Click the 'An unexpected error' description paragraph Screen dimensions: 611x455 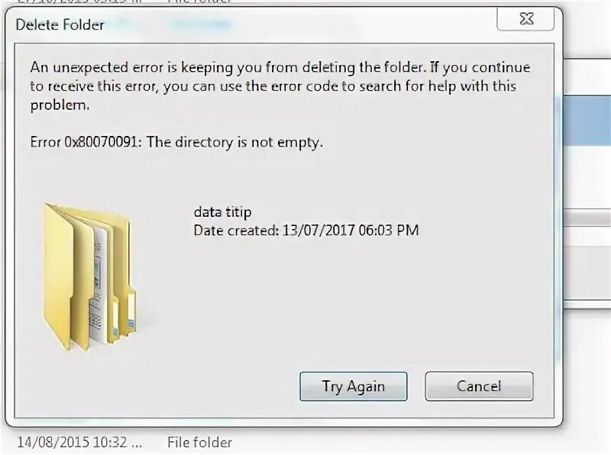click(x=280, y=86)
